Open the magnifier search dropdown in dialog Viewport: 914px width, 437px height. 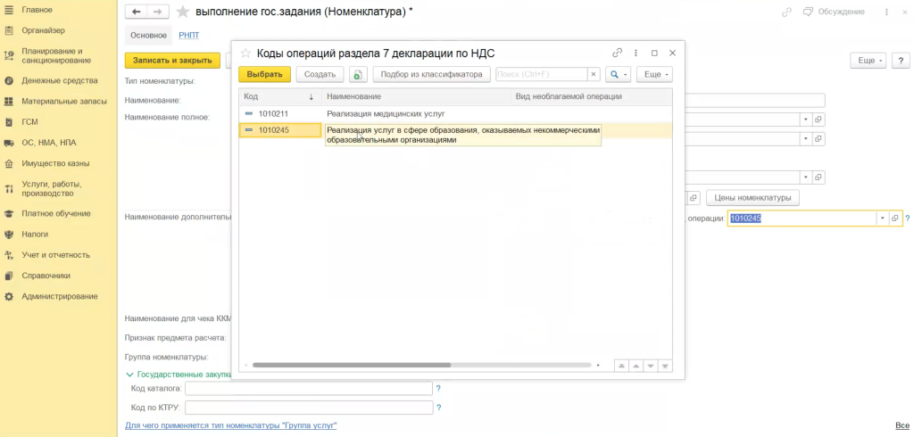pos(618,75)
